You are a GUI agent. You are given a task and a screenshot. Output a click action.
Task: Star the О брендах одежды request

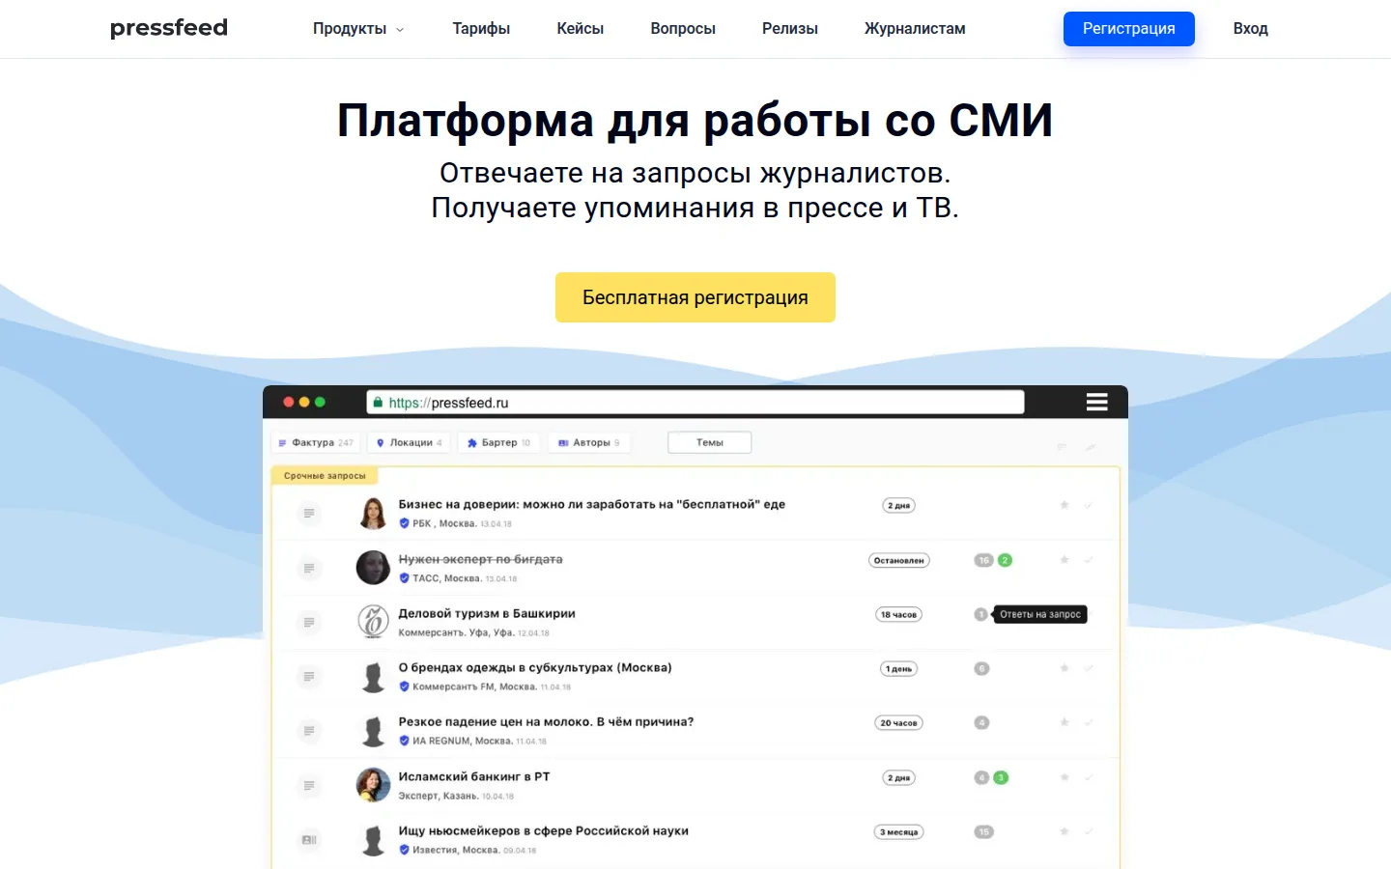click(1064, 668)
